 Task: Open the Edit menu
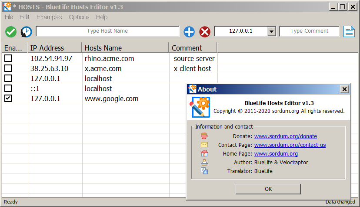25,17
